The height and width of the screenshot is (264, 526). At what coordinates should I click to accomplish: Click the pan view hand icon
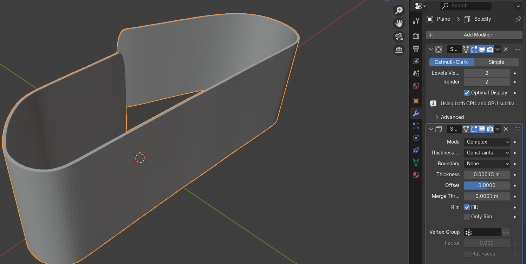399,23
